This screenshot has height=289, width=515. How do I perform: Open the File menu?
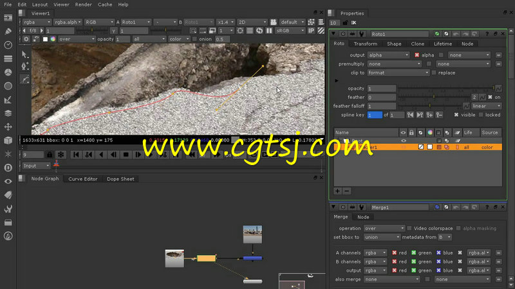[8, 4]
